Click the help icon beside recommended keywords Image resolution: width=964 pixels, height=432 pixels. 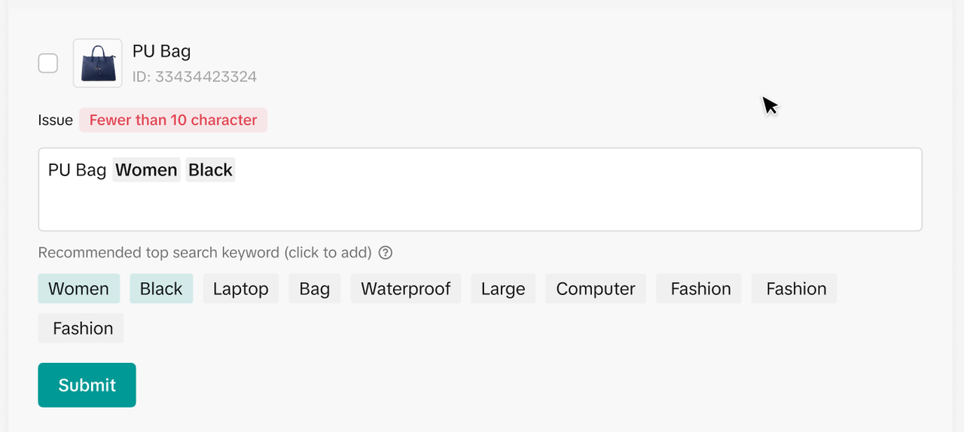pyautogui.click(x=386, y=253)
